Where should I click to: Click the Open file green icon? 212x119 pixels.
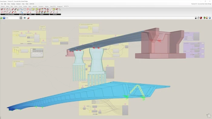tap(1, 18)
